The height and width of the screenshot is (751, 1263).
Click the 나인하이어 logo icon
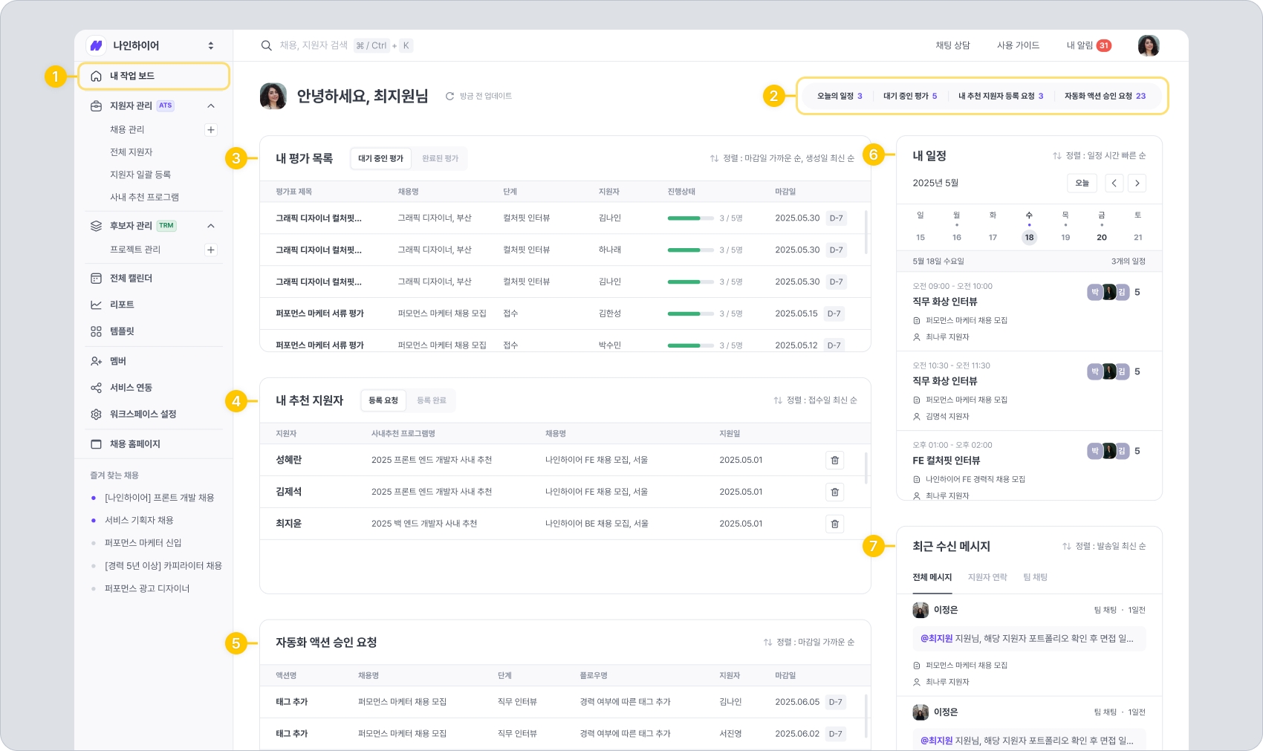pos(97,45)
